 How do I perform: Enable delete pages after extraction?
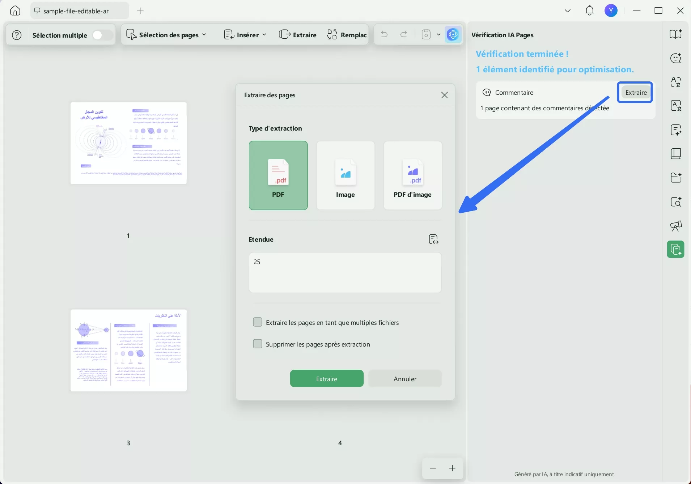tap(258, 344)
